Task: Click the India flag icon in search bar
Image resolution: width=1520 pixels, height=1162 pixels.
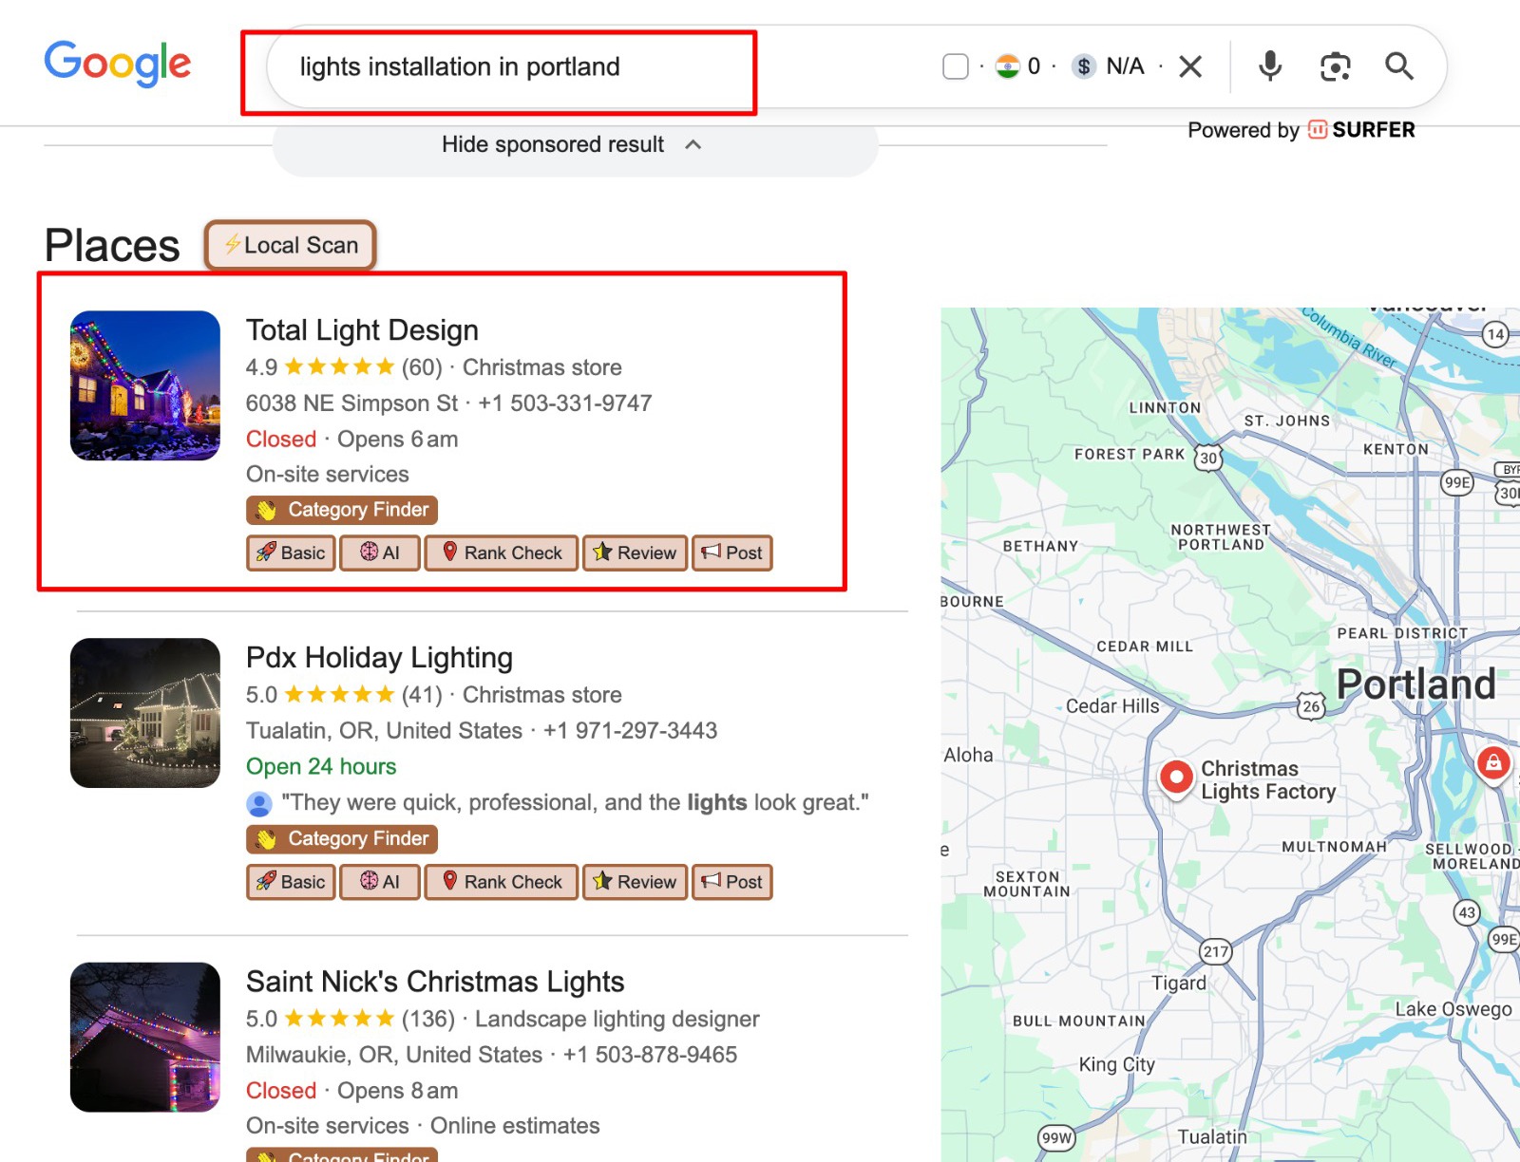Action: click(x=1007, y=66)
